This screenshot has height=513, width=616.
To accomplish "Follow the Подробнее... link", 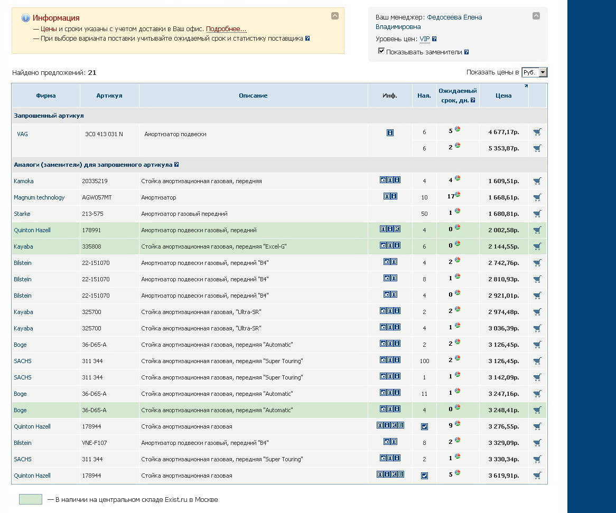I will pos(226,29).
